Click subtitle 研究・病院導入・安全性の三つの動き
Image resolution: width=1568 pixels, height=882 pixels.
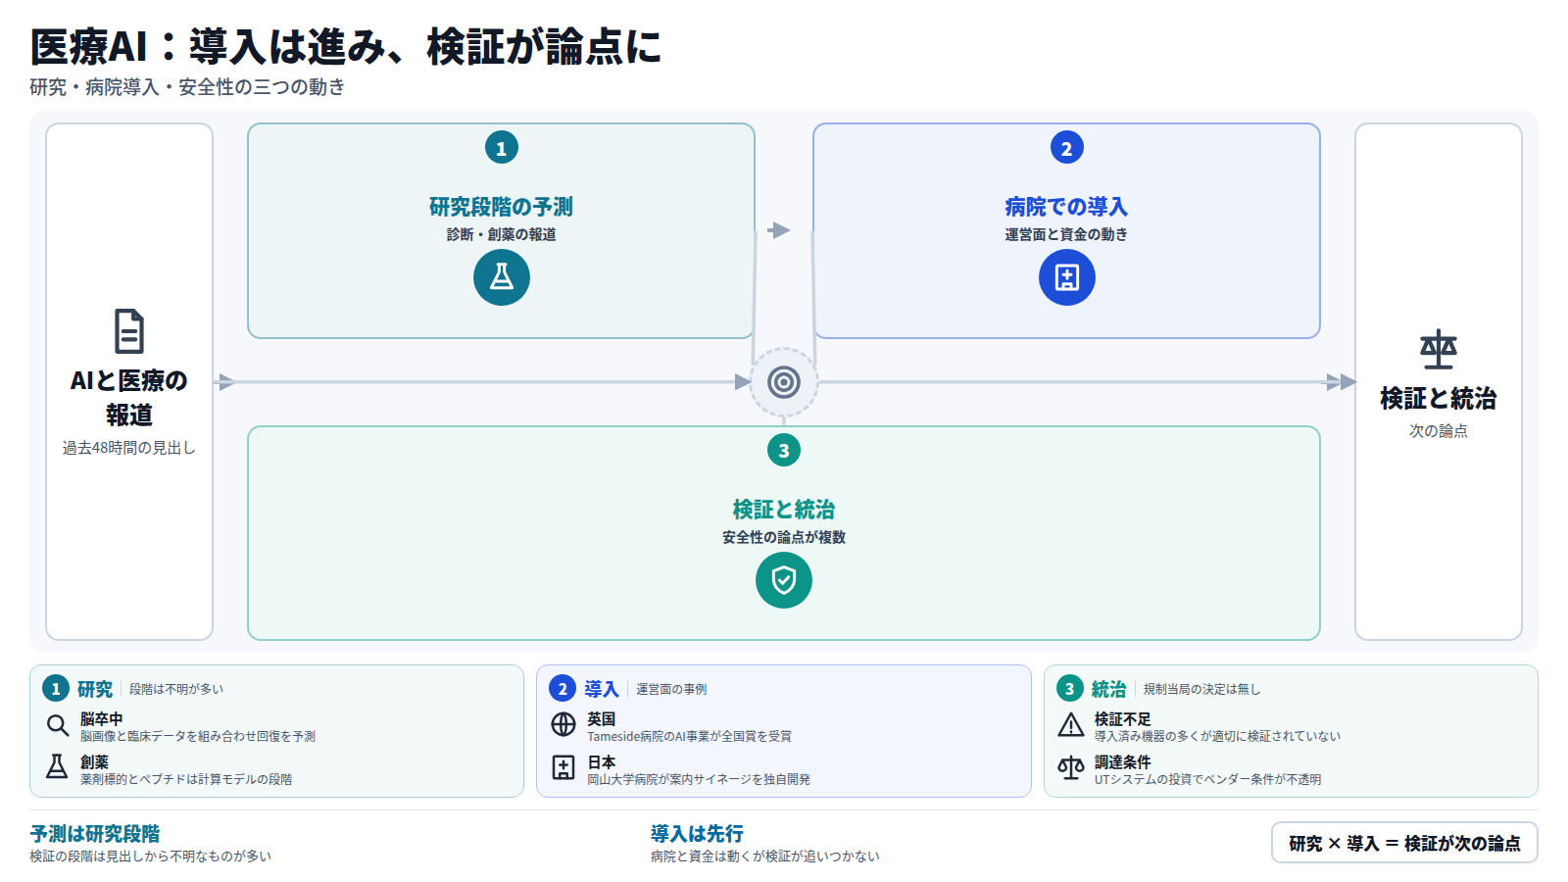click(187, 87)
